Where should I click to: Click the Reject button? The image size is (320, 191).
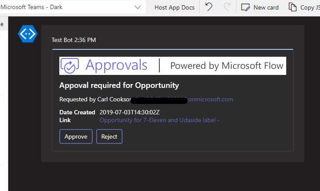tap(109, 136)
